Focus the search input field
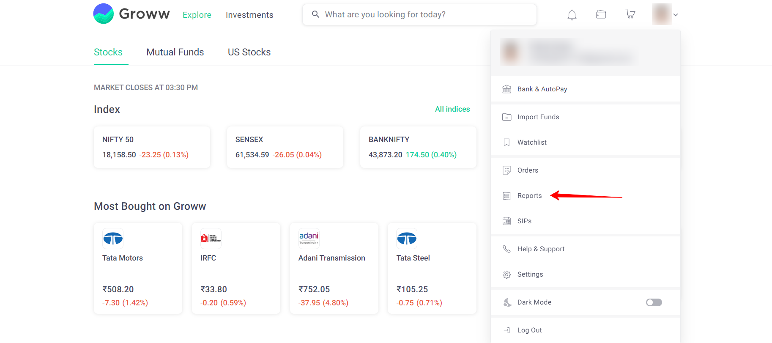The image size is (772, 343). [427, 15]
